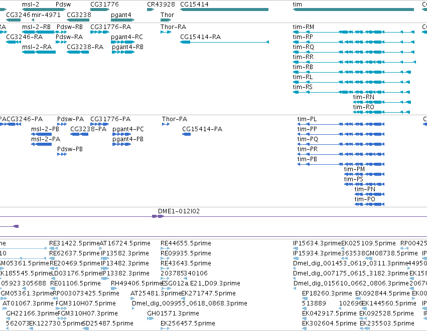Click the "tim-PB" protein label
This screenshot has width=427, height=331.
(x=307, y=159)
